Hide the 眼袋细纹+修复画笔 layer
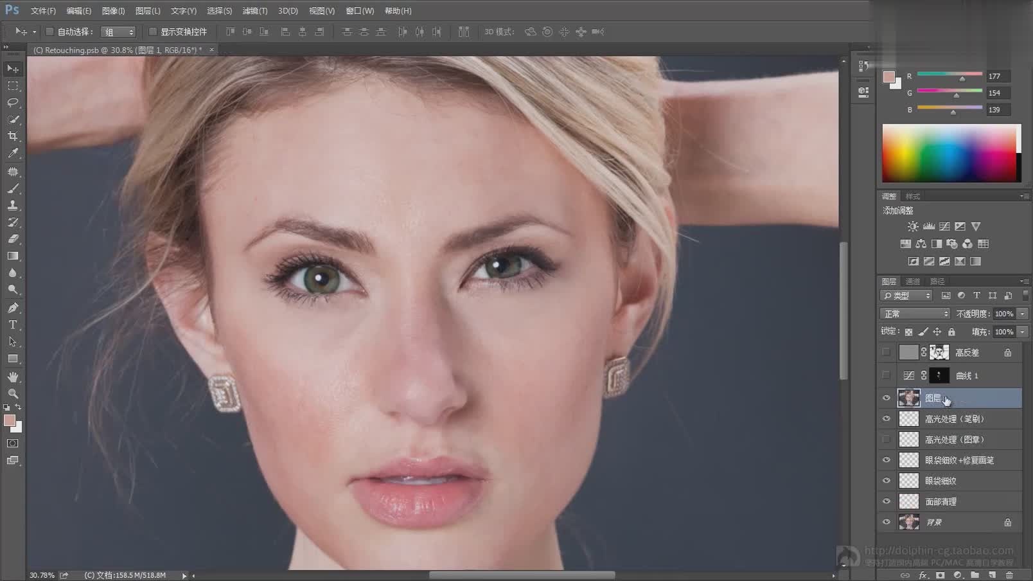 (x=887, y=460)
